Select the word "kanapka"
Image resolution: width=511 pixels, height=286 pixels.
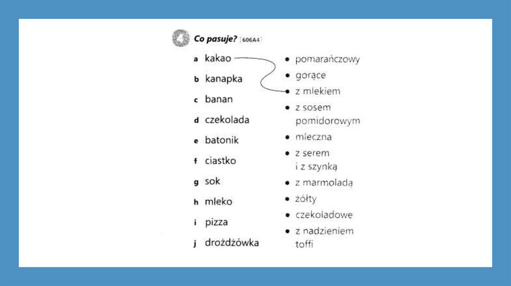click(x=224, y=79)
